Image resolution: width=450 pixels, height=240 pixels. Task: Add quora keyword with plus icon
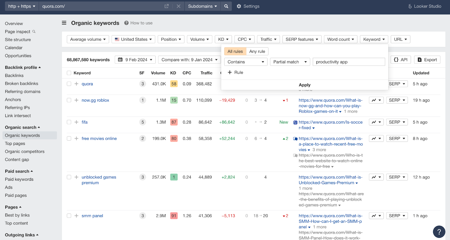click(76, 84)
